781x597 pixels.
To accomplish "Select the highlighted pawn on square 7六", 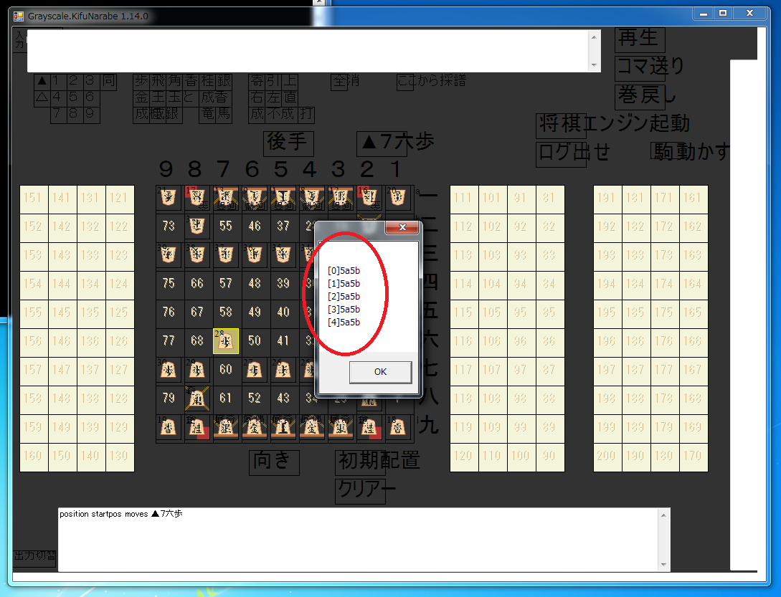I will [x=226, y=341].
